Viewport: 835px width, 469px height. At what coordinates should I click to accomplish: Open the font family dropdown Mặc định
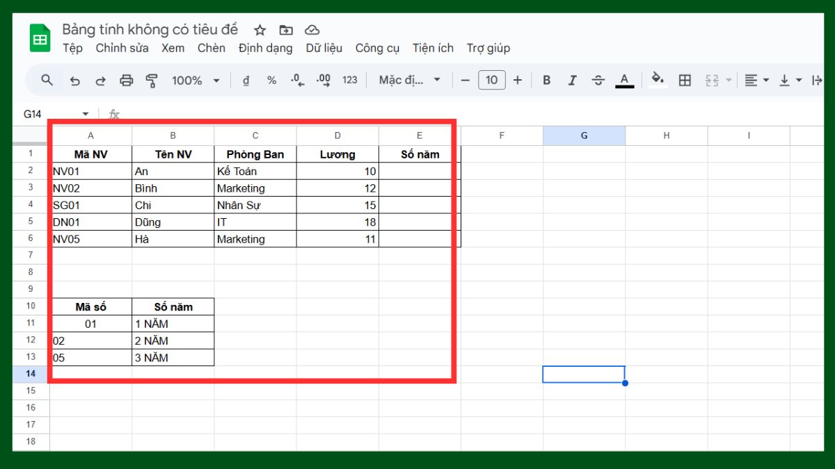408,80
